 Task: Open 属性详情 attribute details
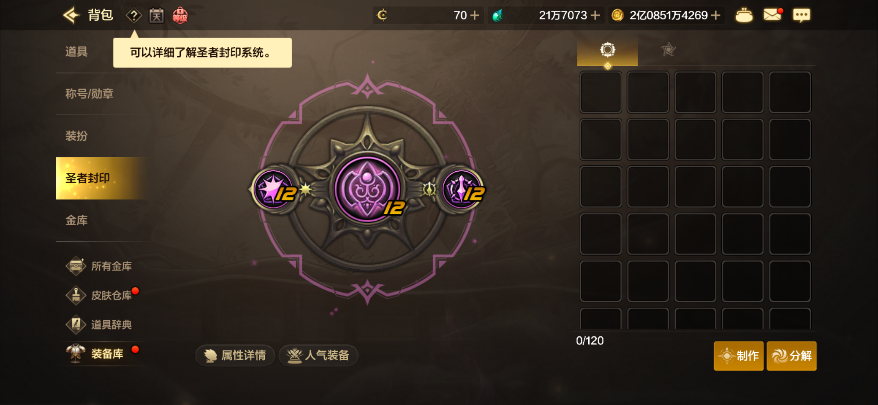click(235, 356)
